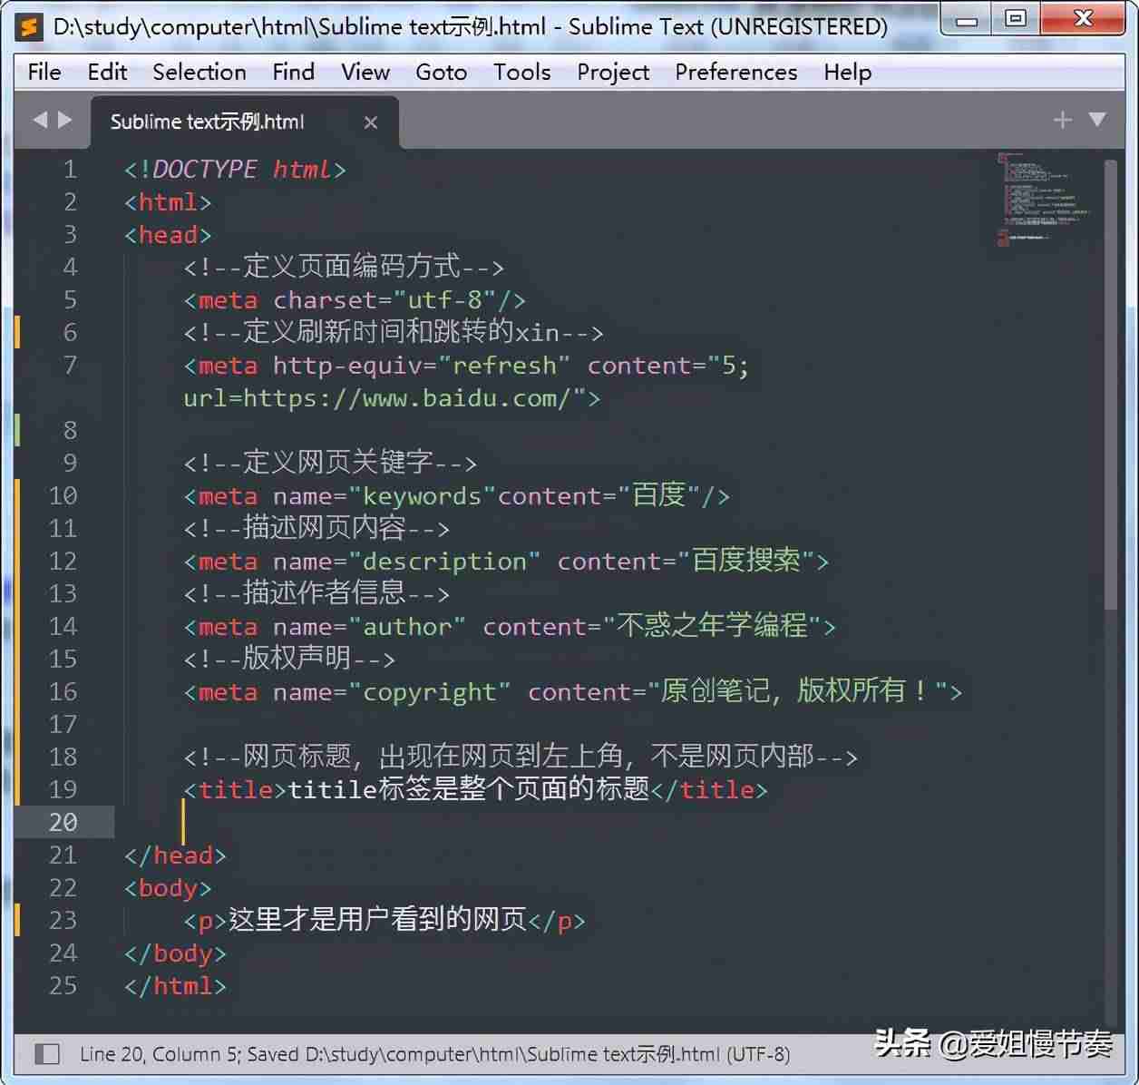Click the http-equiv refresh meta line

[466, 366]
